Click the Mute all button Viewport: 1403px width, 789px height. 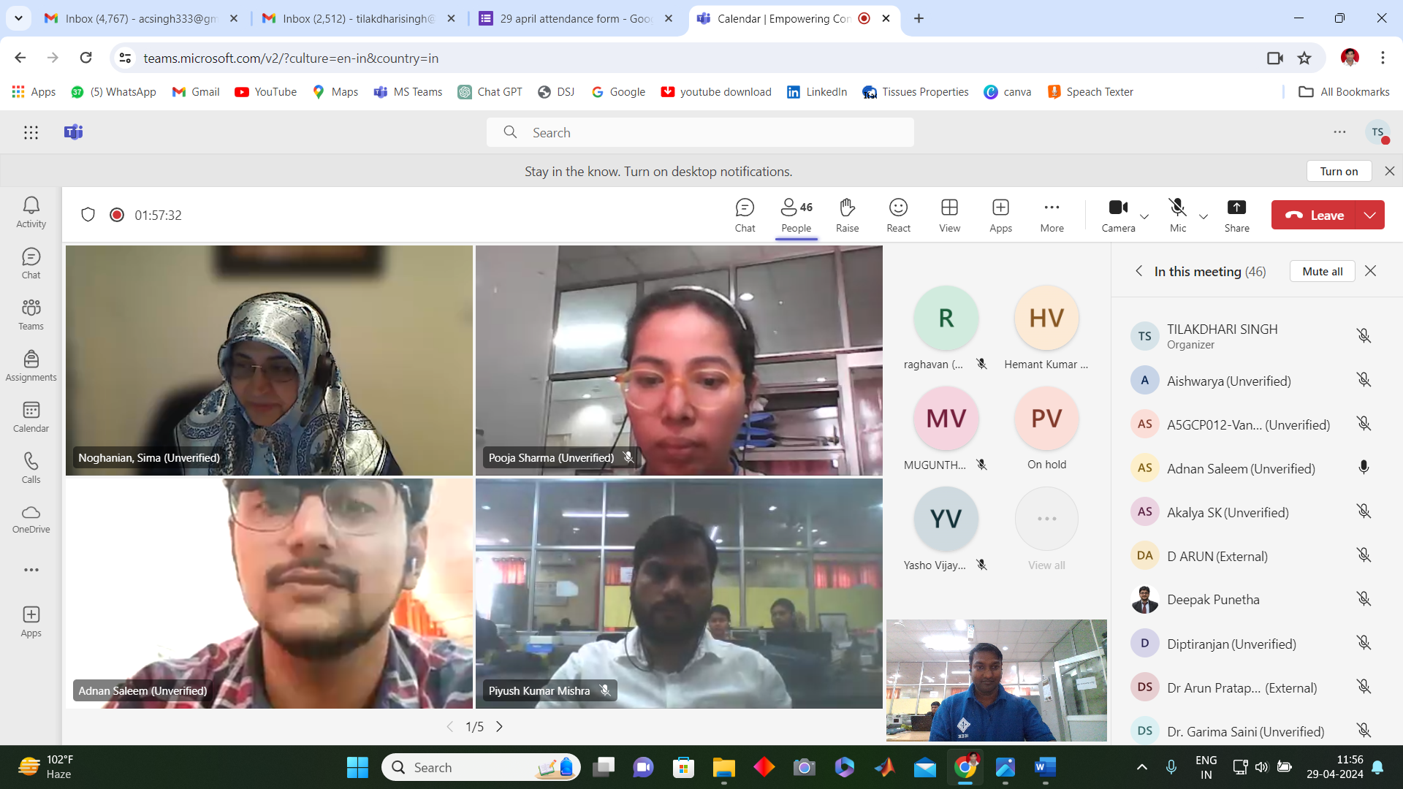pyautogui.click(x=1322, y=271)
